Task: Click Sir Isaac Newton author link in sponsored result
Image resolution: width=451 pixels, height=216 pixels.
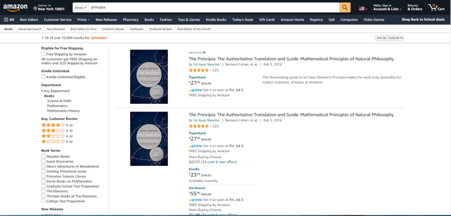Action: point(207,64)
